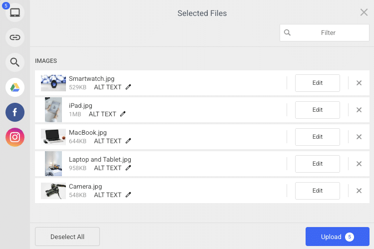The width and height of the screenshot is (374, 249).
Task: Click the iPad.jpg file name
Action: click(80, 106)
